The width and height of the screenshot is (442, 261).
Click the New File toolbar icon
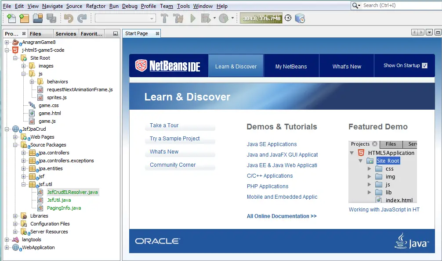tap(11, 18)
